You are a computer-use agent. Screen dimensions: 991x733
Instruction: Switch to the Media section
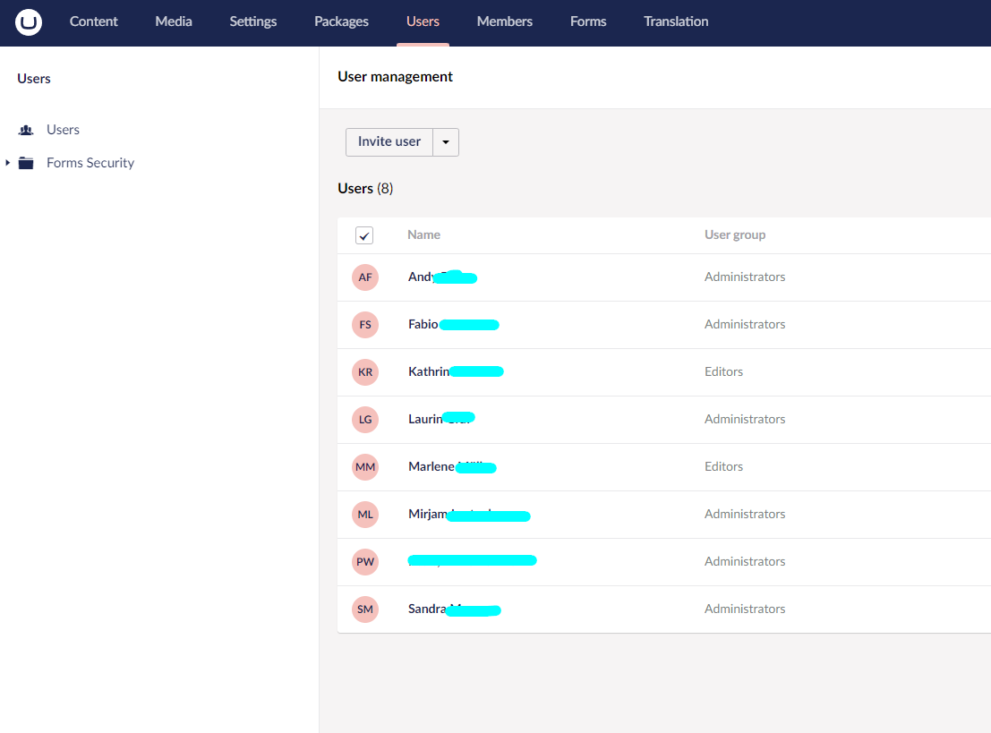[174, 21]
